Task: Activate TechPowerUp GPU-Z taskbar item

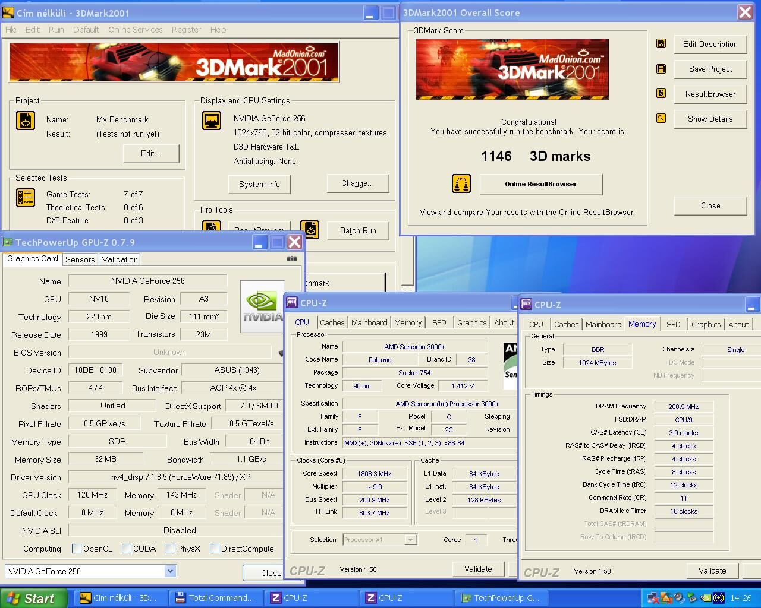Action: tap(501, 598)
